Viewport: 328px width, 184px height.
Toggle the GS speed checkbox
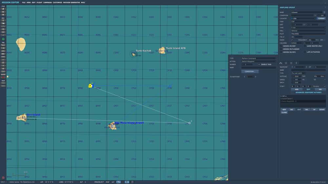(x=325, y=80)
